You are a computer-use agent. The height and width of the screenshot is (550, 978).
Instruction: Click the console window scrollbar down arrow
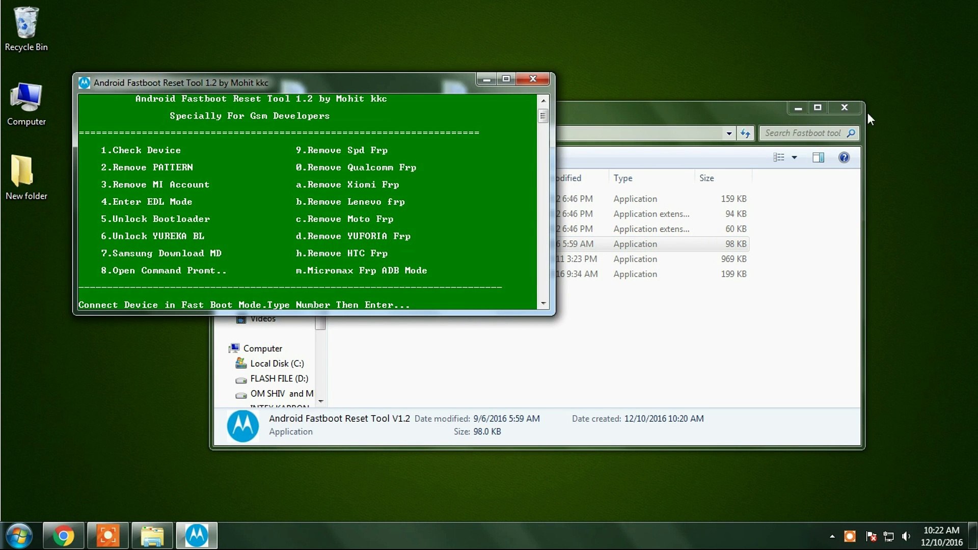point(544,304)
